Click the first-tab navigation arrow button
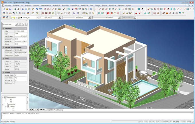Screen dimensions: 195x124 (x=30, y=110)
